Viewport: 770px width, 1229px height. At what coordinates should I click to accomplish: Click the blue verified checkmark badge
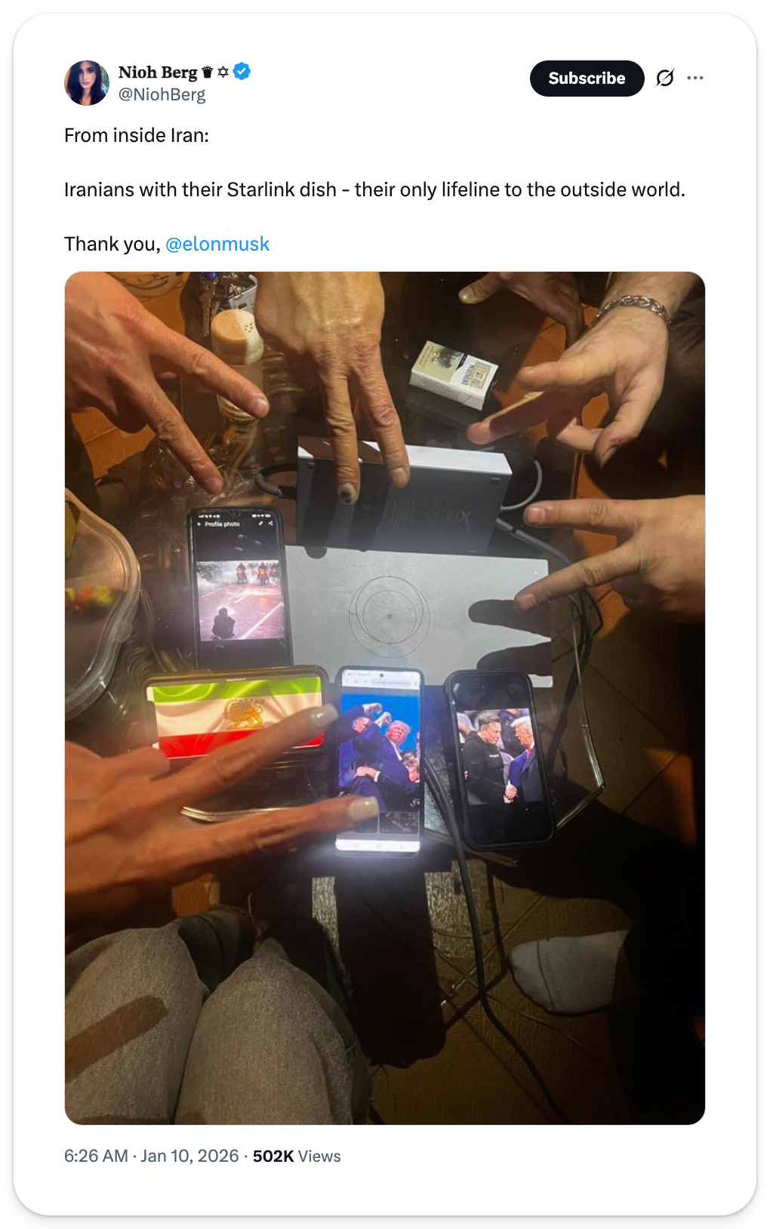(x=242, y=72)
